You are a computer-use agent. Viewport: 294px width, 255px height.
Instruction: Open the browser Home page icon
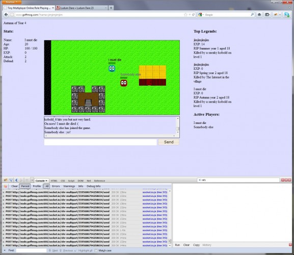[x=259, y=14]
